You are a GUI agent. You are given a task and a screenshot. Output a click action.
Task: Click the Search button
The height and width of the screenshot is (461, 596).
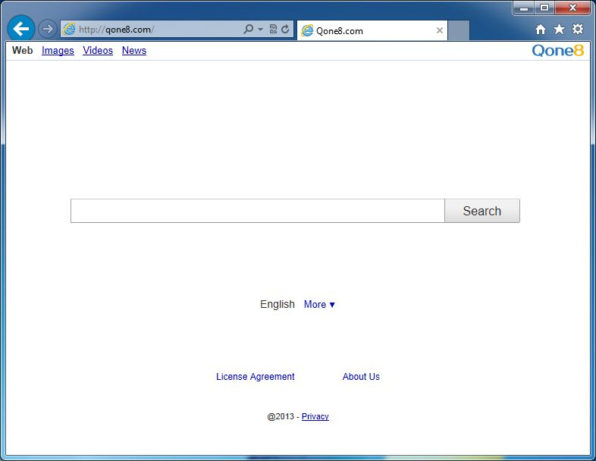pos(482,211)
